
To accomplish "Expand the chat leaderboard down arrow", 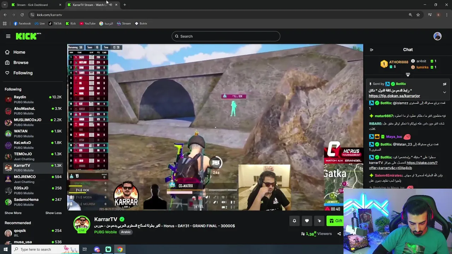I will pos(408,74).
